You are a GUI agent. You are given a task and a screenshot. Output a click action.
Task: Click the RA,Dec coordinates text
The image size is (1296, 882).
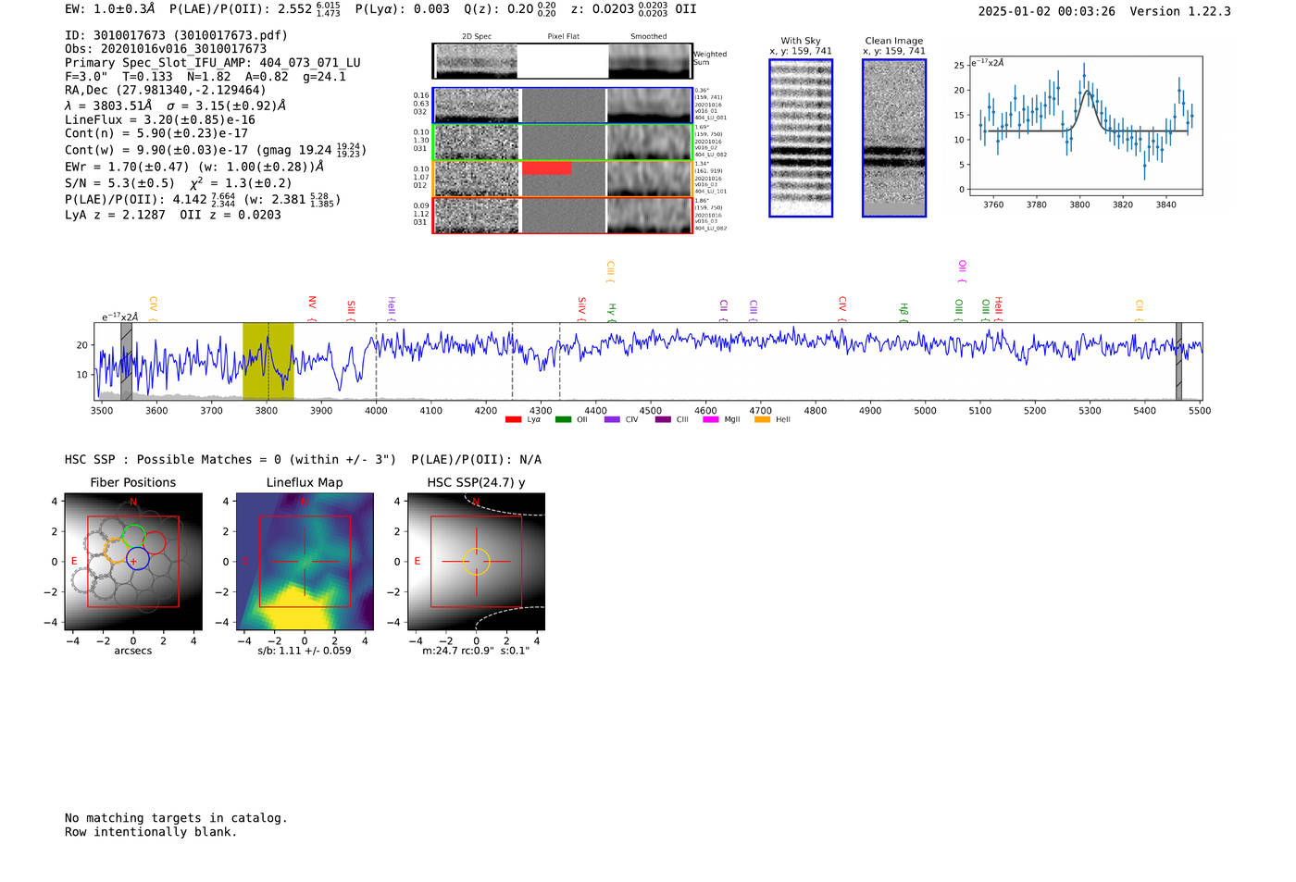click(166, 90)
